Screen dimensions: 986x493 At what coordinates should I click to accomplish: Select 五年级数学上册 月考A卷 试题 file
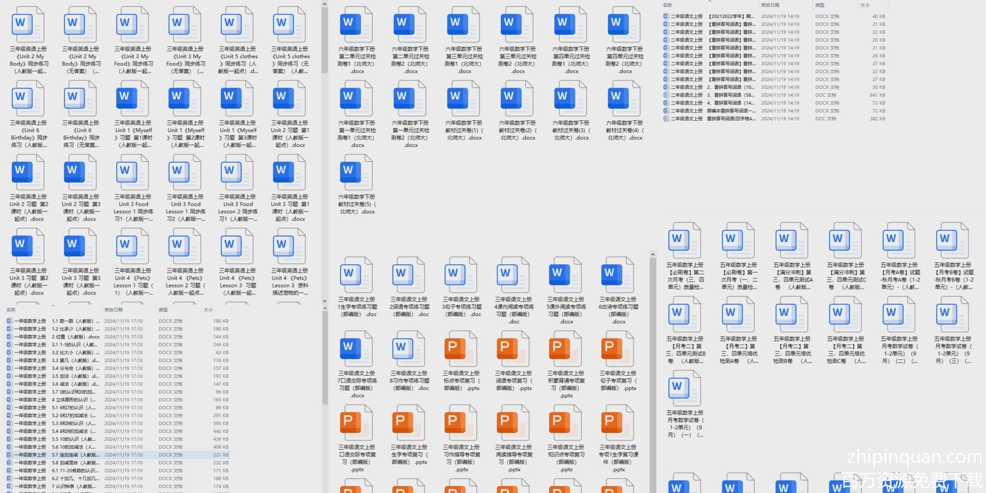pos(899,241)
